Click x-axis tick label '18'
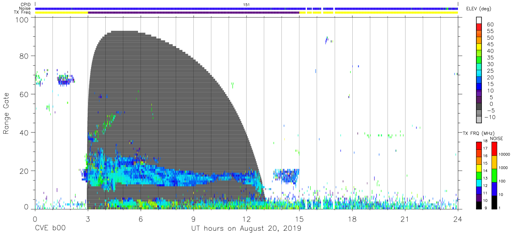This screenshot has width=515, height=237. (x=352, y=219)
